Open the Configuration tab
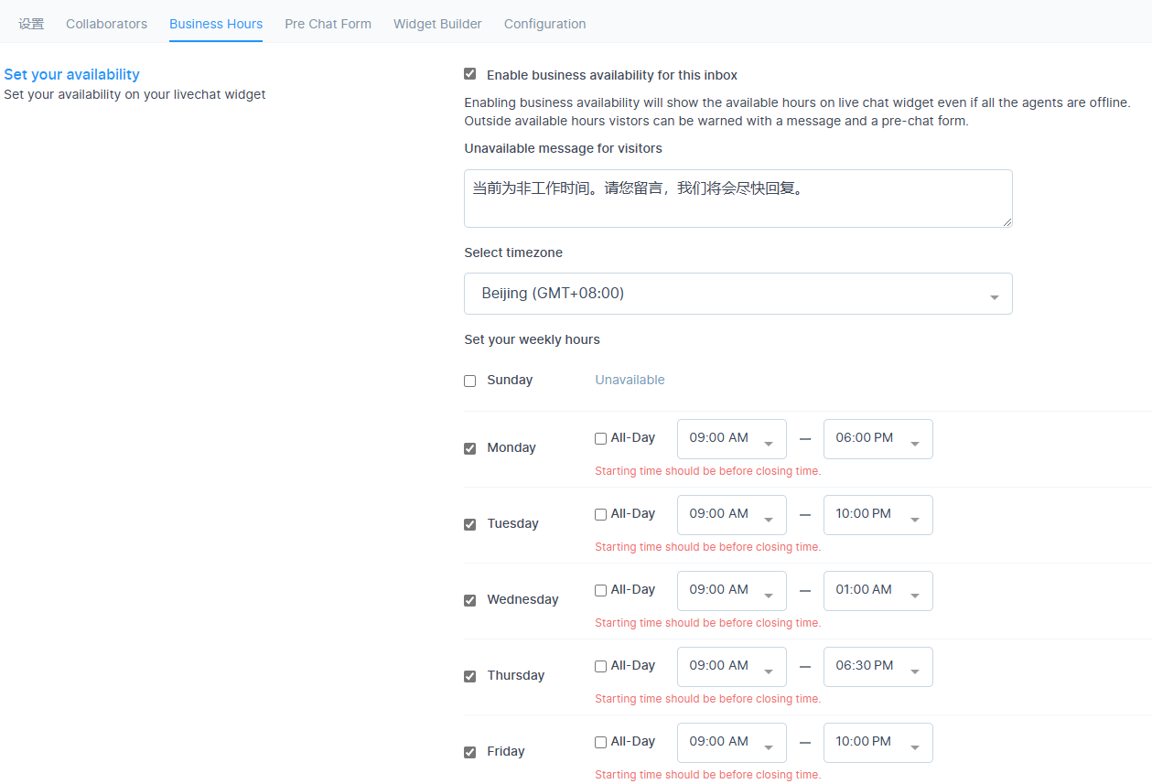 click(544, 24)
